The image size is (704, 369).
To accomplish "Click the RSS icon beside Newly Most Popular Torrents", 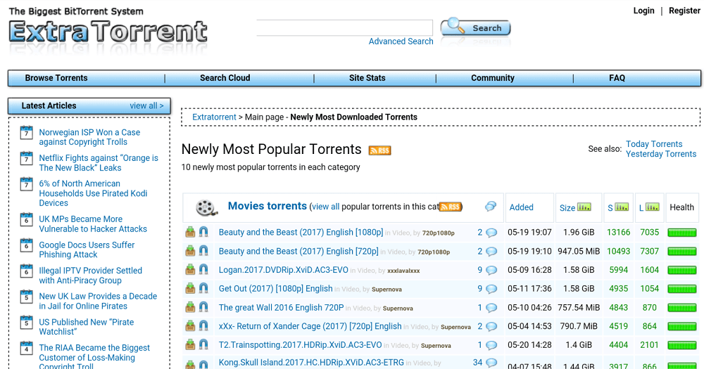I will tap(380, 150).
